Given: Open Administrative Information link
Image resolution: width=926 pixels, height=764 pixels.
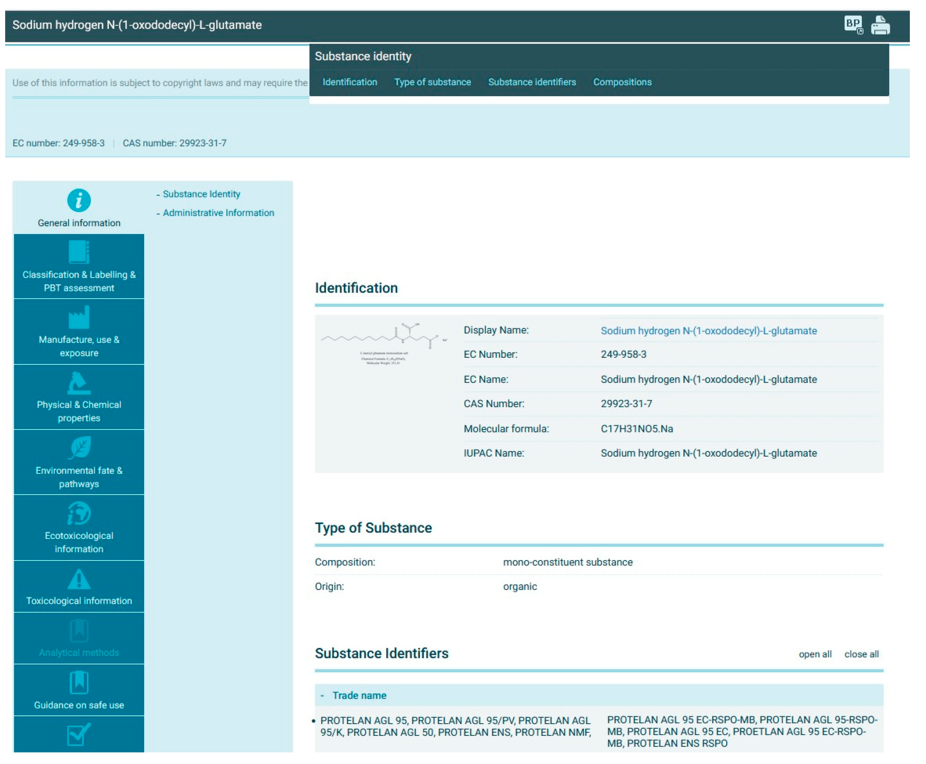Looking at the screenshot, I should pyautogui.click(x=218, y=212).
